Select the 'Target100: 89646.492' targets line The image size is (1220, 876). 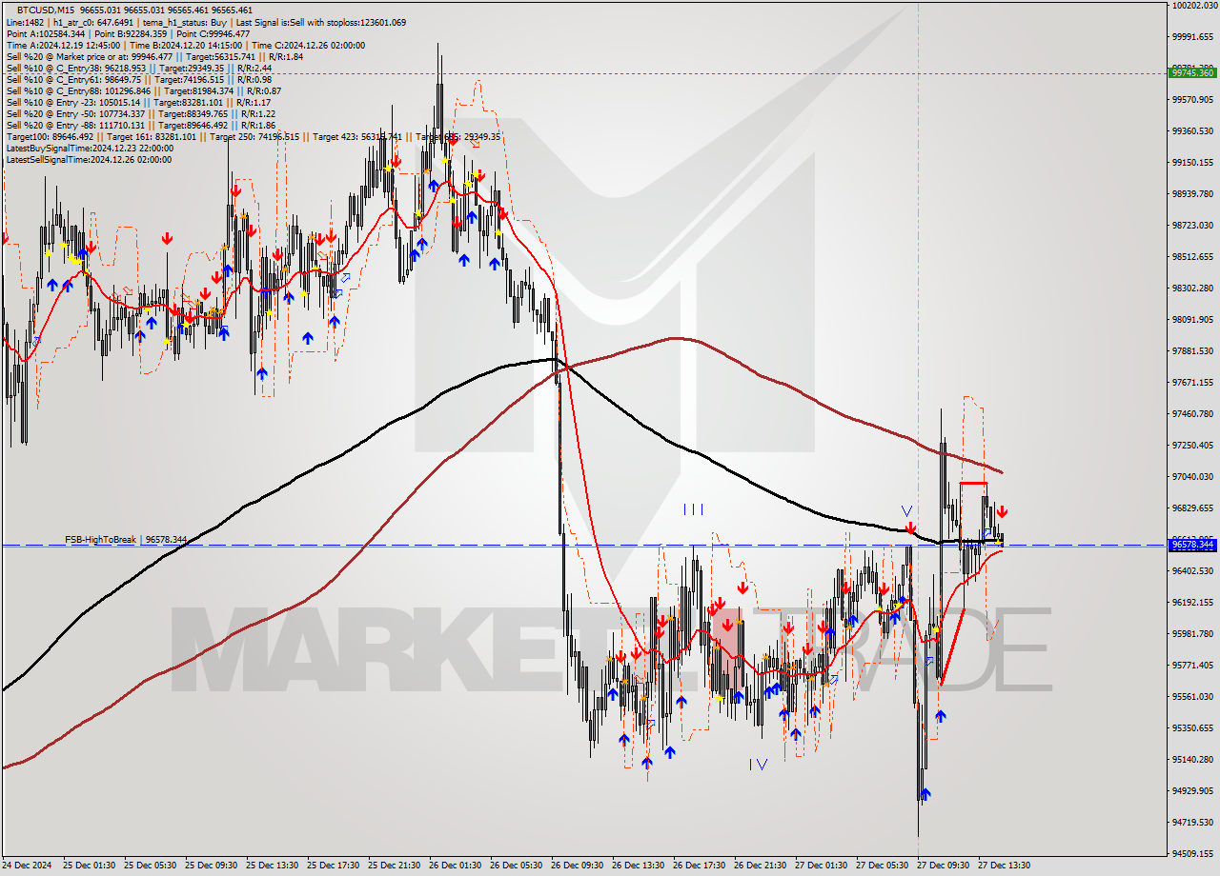click(x=254, y=136)
